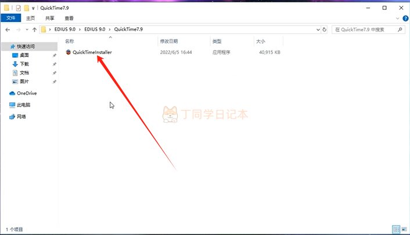This screenshot has width=410, height=235.
Task: Switch to details view layout icon
Action: click(396, 229)
